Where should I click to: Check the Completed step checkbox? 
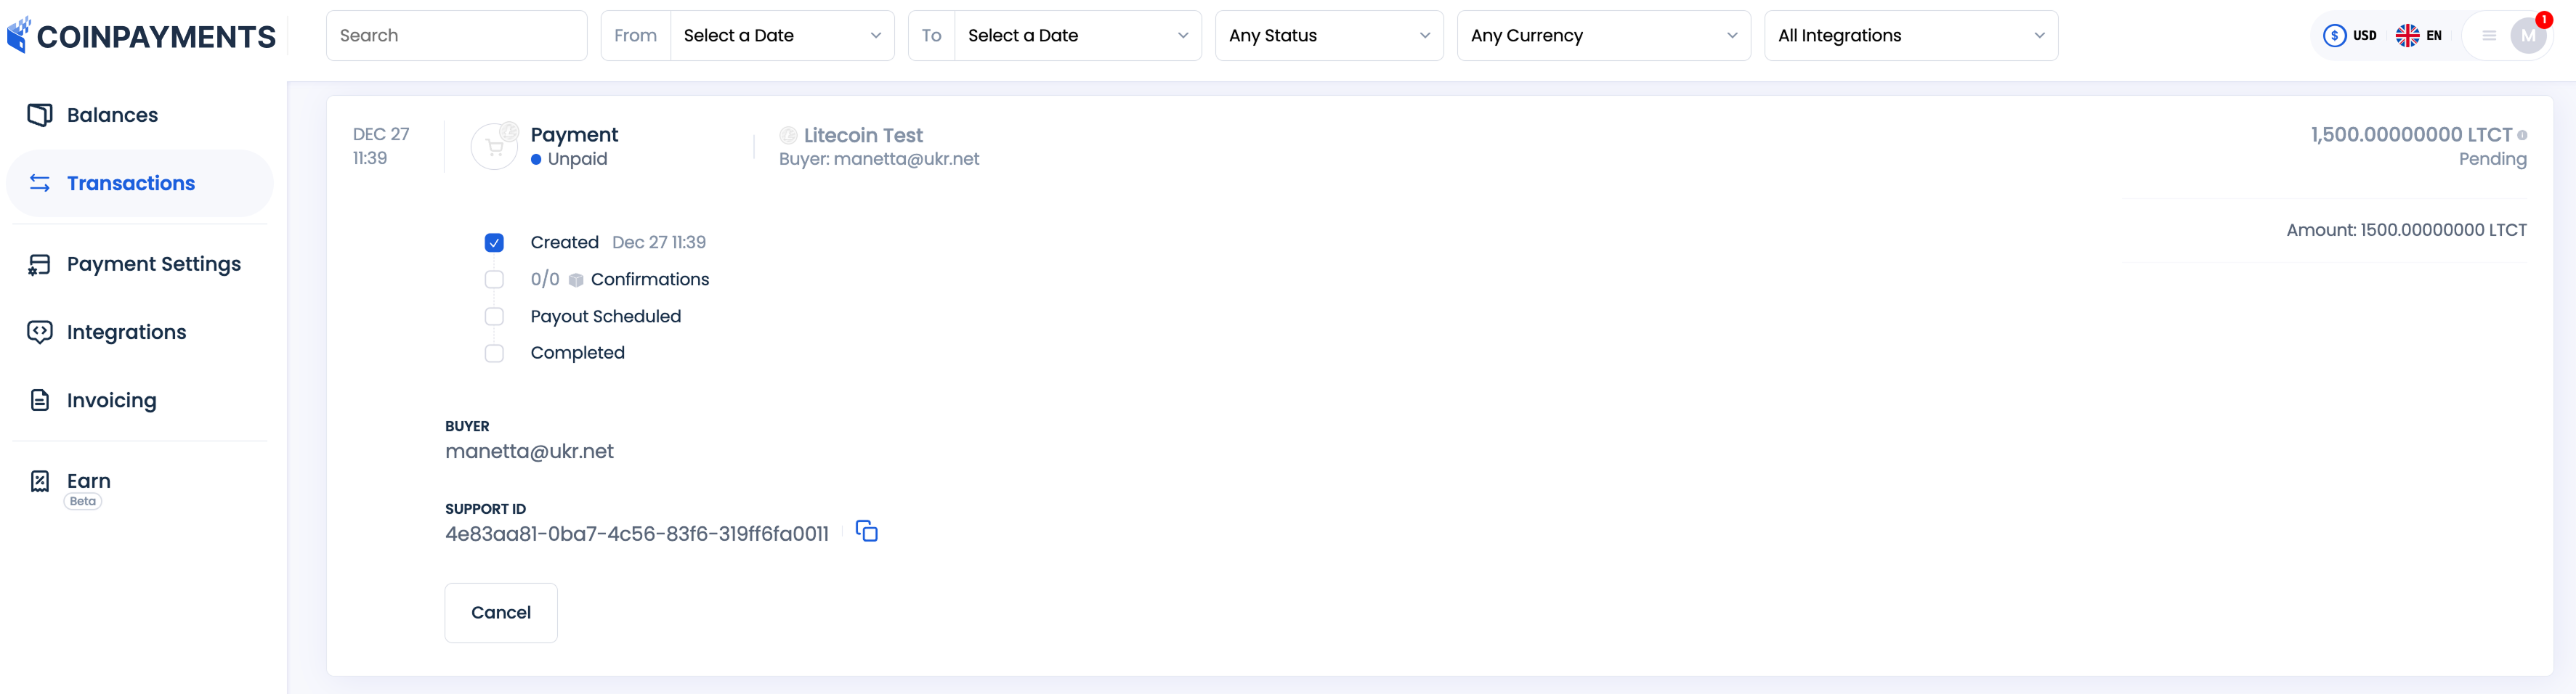point(494,352)
